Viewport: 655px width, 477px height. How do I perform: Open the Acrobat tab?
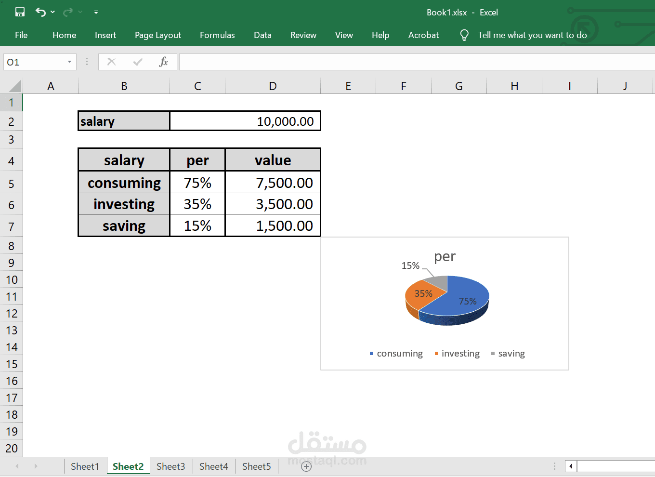[423, 35]
